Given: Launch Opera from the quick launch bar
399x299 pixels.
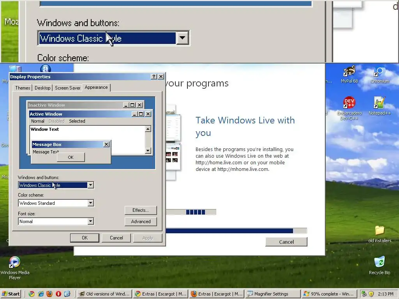Looking at the screenshot, I should coord(58,294).
